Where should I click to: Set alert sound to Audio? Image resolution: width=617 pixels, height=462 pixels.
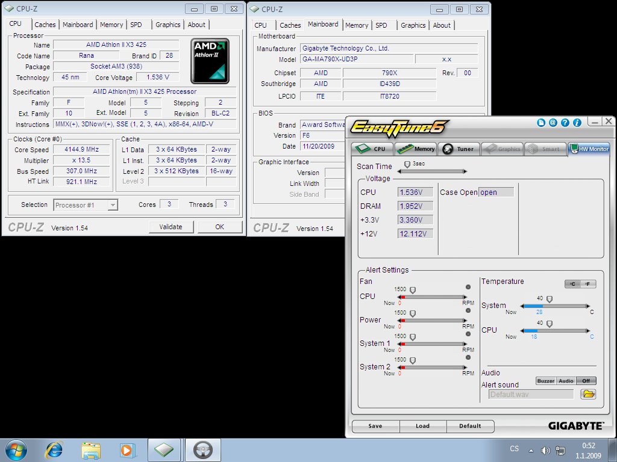point(566,381)
